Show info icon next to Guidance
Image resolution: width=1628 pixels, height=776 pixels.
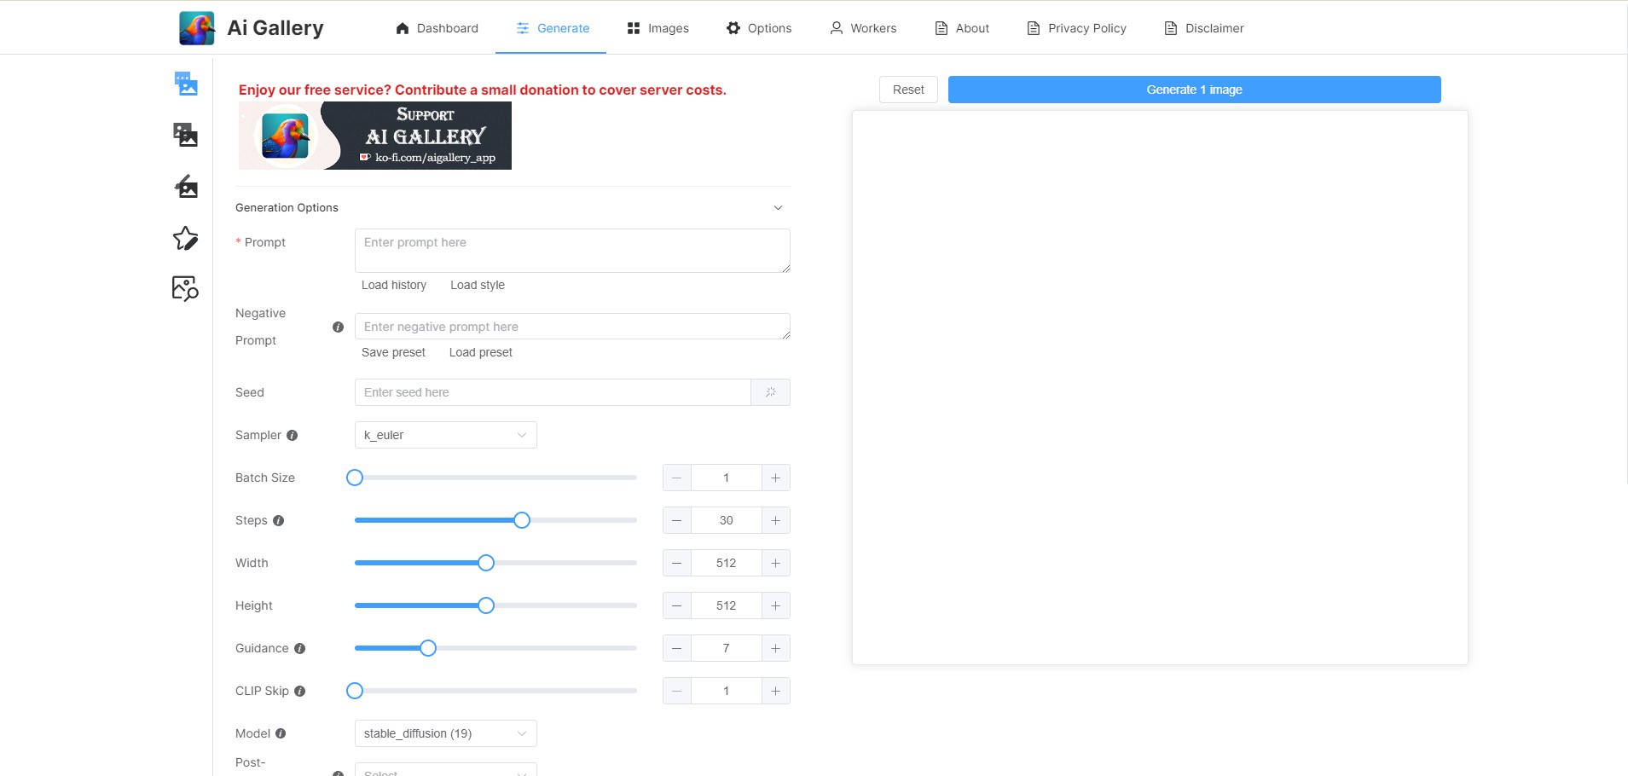point(299,648)
